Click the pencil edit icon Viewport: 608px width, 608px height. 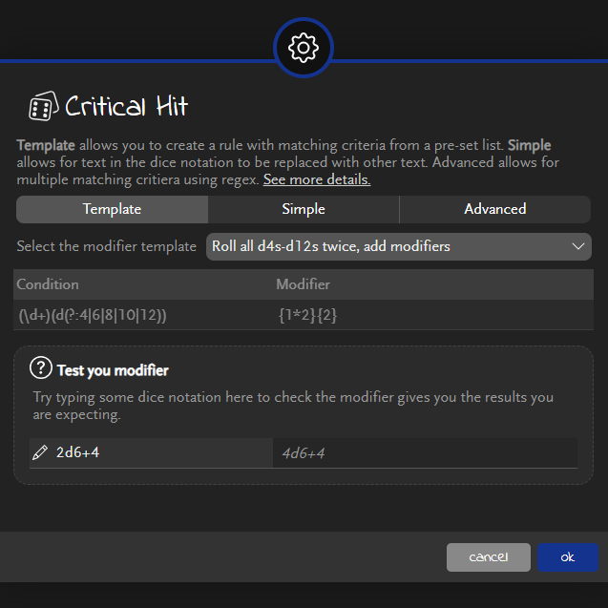pyautogui.click(x=40, y=452)
